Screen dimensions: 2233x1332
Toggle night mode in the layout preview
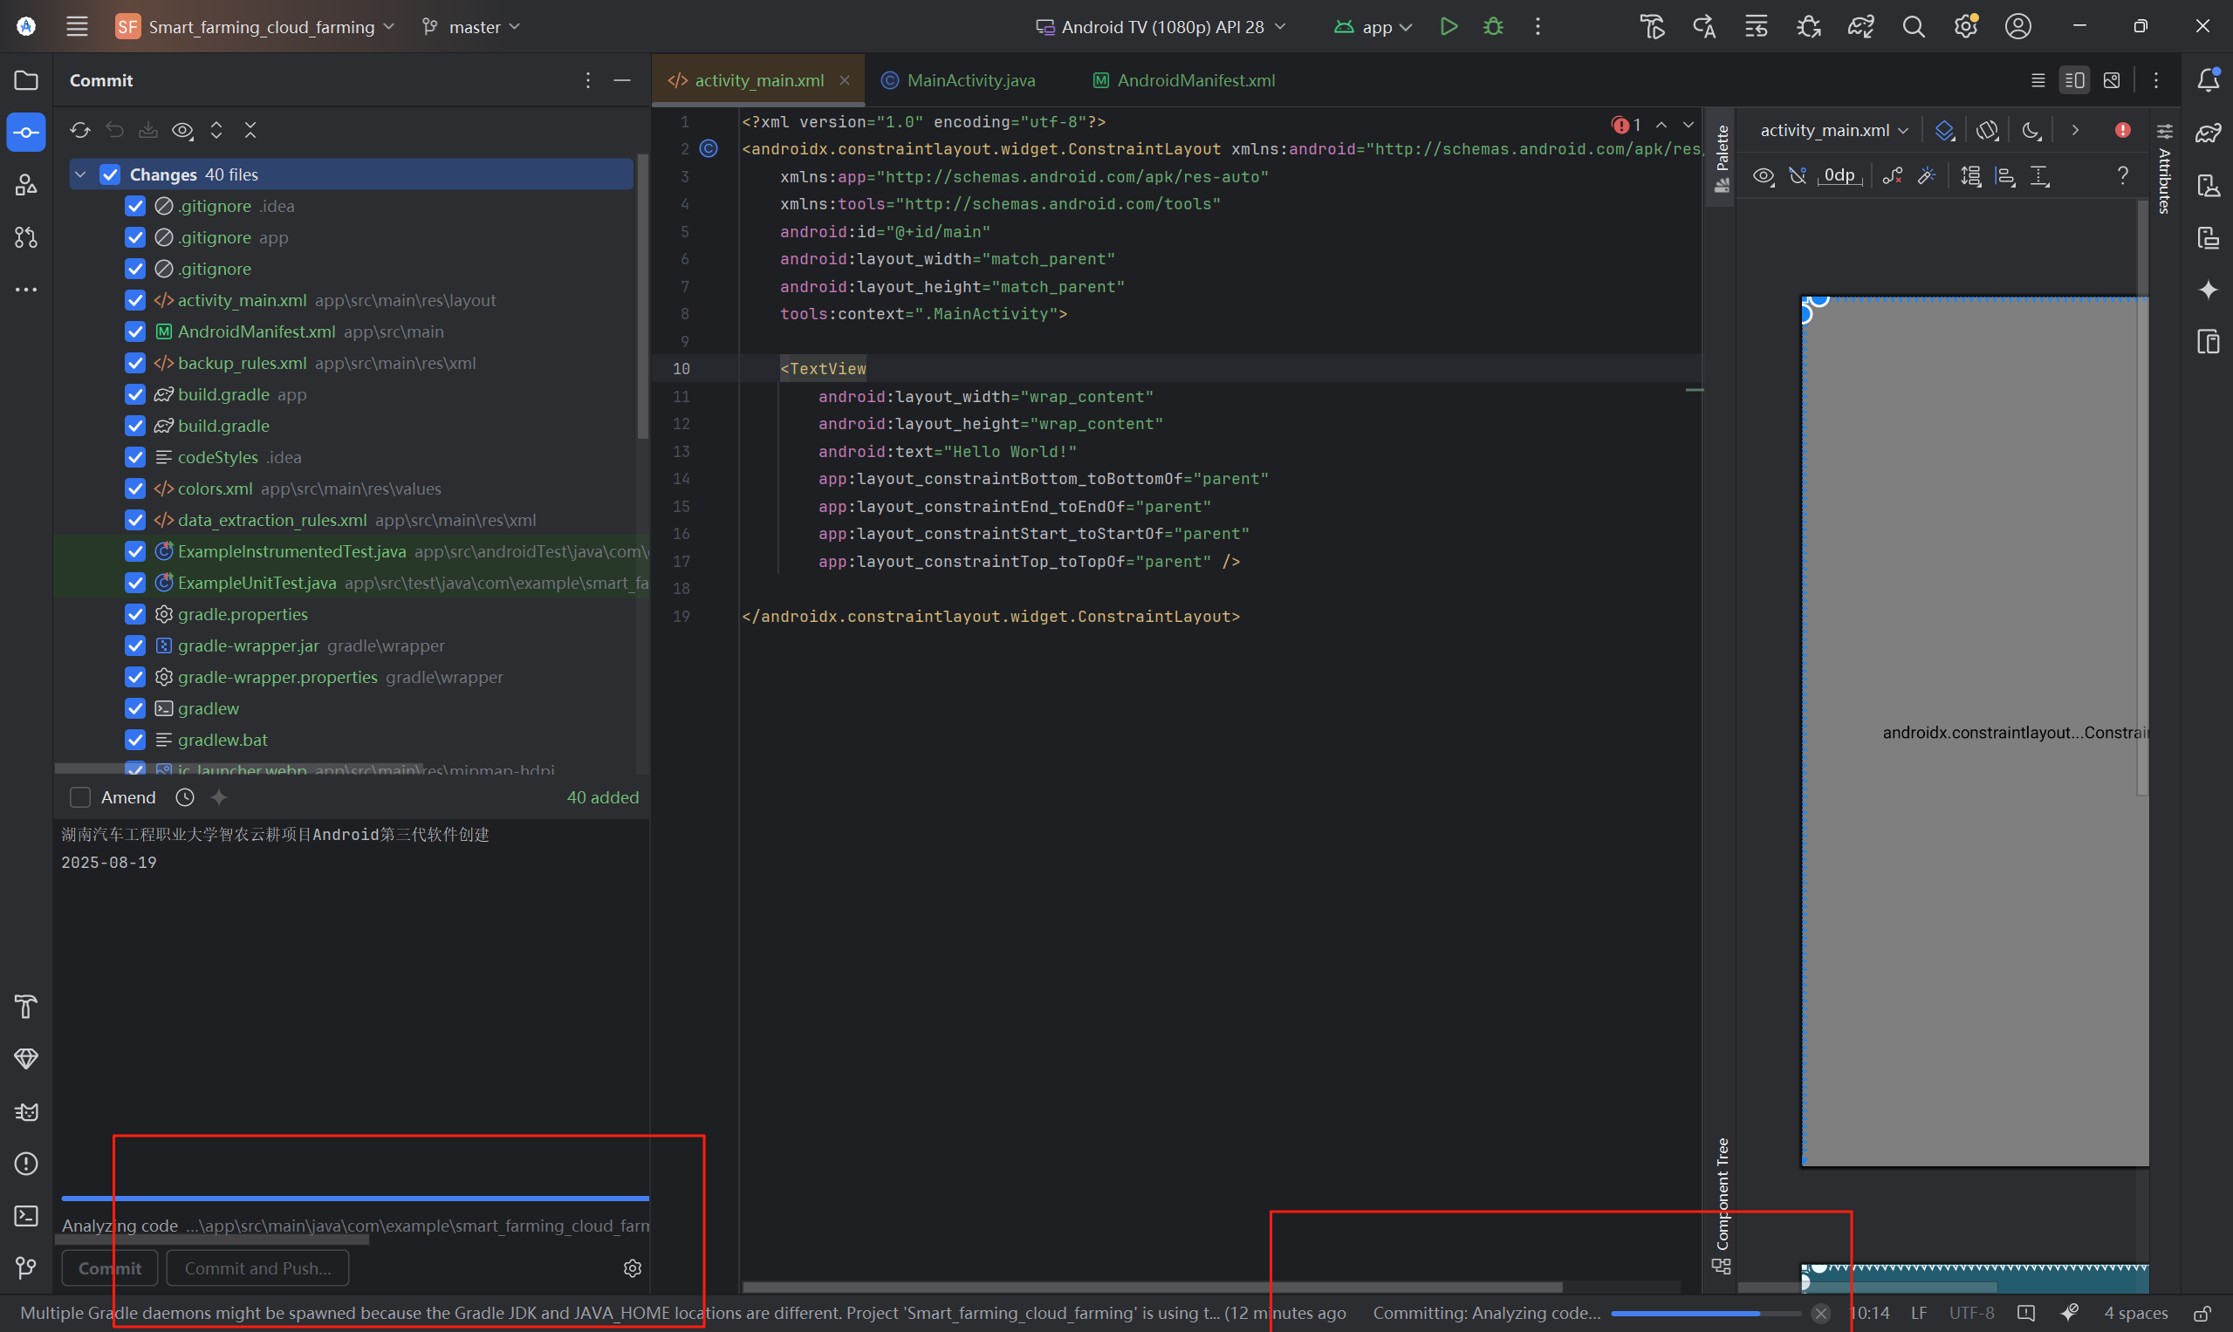click(x=2031, y=131)
